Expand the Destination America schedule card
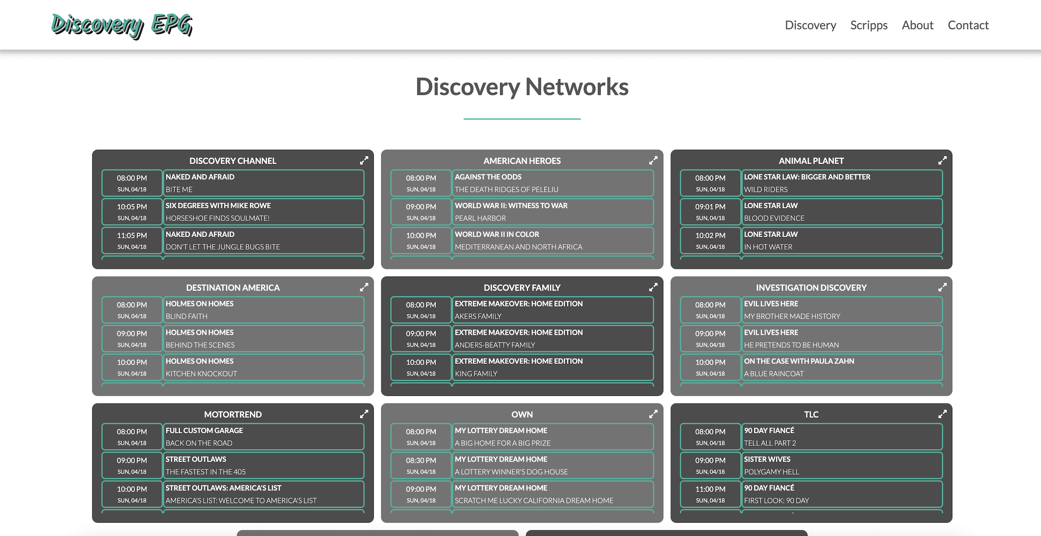The image size is (1041, 536). coord(364,287)
